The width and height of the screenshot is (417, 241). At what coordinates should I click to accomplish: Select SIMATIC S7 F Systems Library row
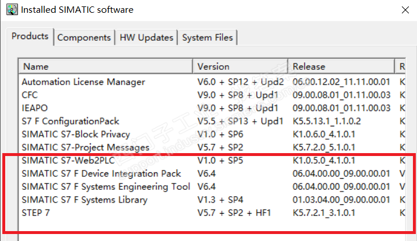point(84,200)
